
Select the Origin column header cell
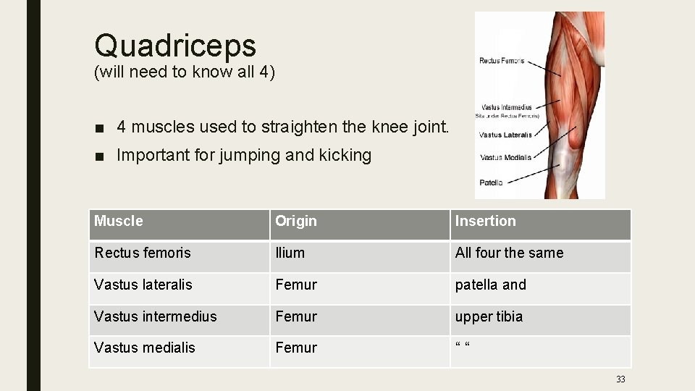[360, 224]
